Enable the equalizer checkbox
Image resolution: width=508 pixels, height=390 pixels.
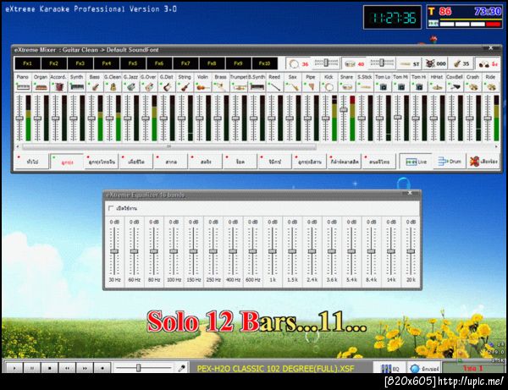(111, 208)
